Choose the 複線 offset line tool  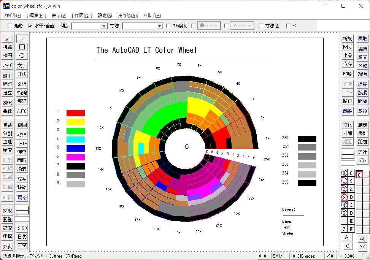[22, 135]
